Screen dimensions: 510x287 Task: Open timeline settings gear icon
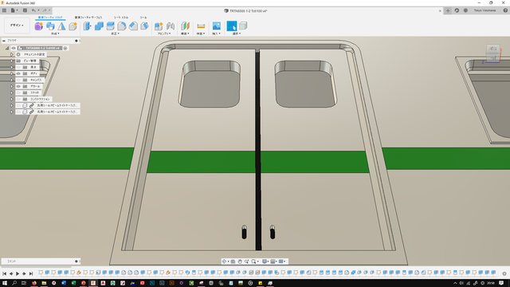click(x=504, y=273)
